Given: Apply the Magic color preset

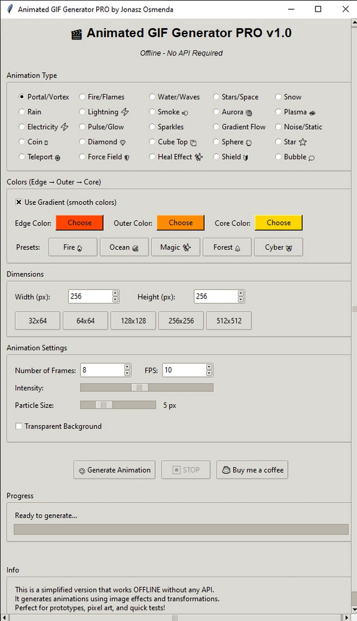Looking at the screenshot, I should click(175, 247).
